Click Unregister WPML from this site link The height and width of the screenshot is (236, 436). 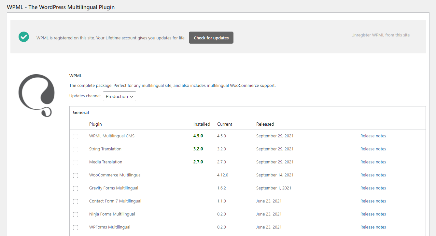(x=380, y=35)
